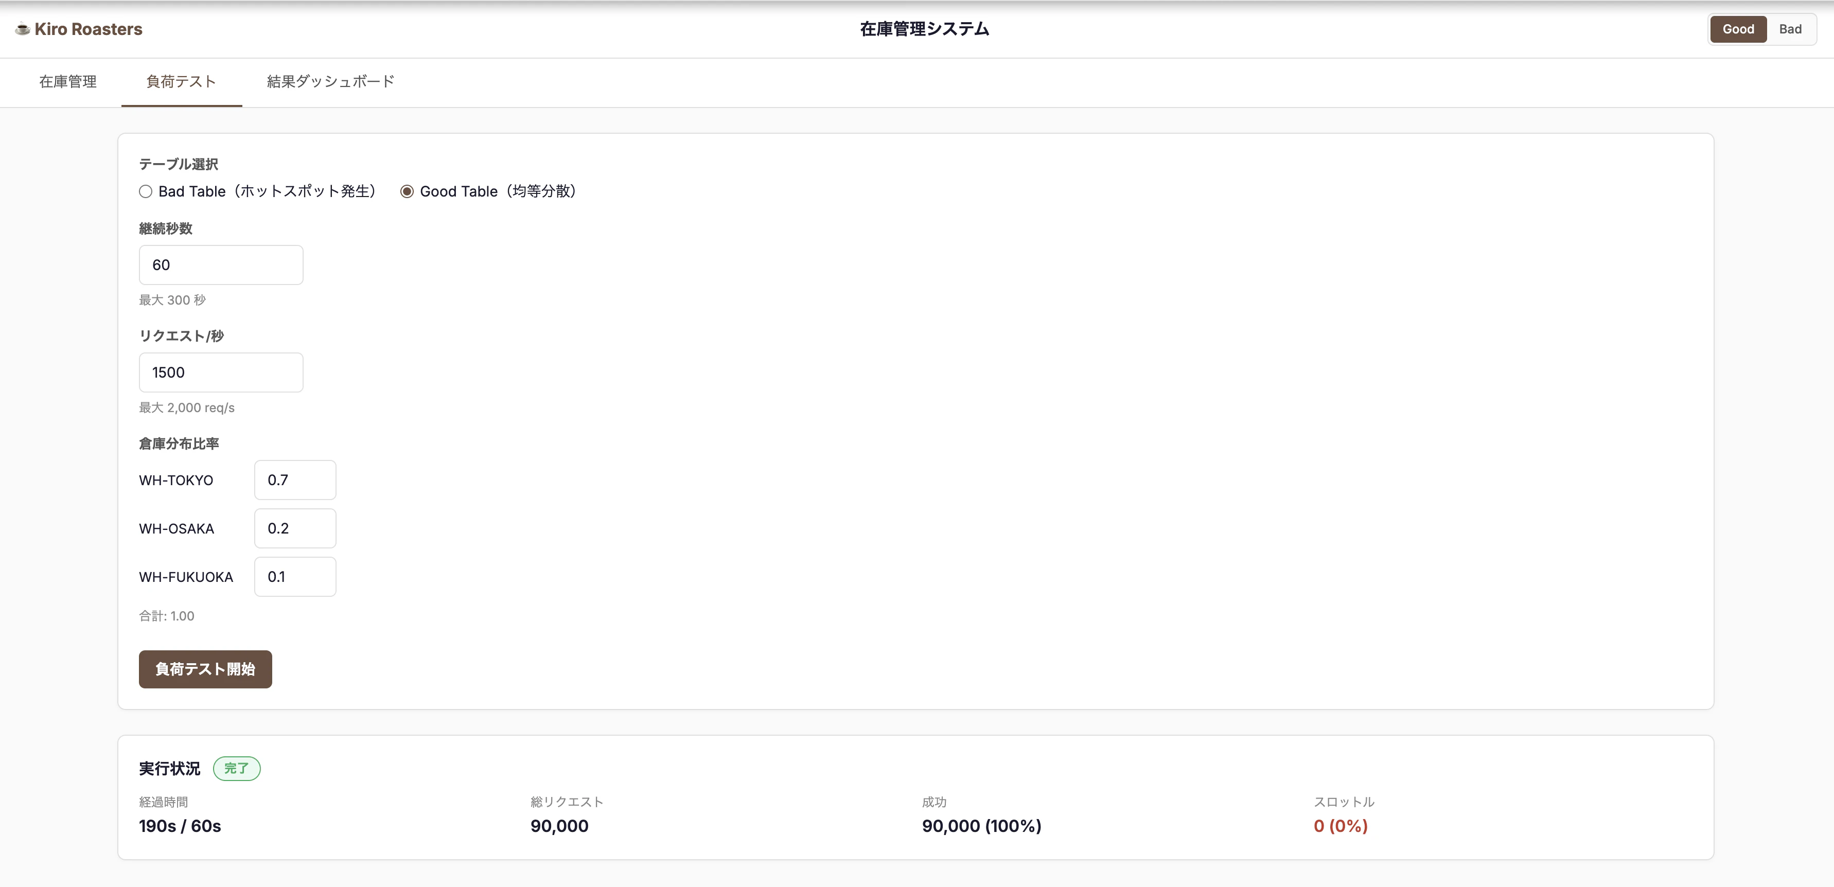Click the スロットル label
Screen dimensions: 1834x887
point(1344,802)
